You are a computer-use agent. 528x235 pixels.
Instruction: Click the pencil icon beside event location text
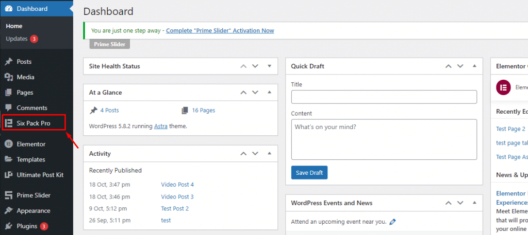coord(392,222)
